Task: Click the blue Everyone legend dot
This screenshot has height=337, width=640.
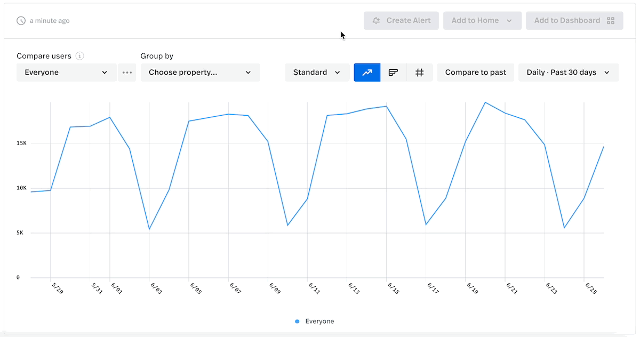Action: click(x=297, y=322)
